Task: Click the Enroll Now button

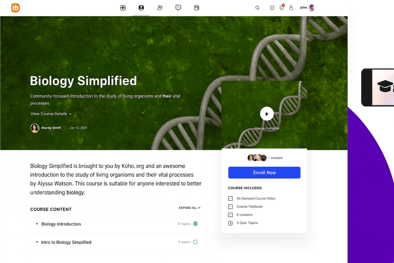Action: [264, 173]
